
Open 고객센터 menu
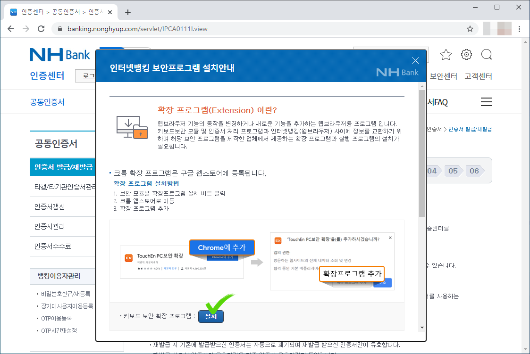point(478,76)
